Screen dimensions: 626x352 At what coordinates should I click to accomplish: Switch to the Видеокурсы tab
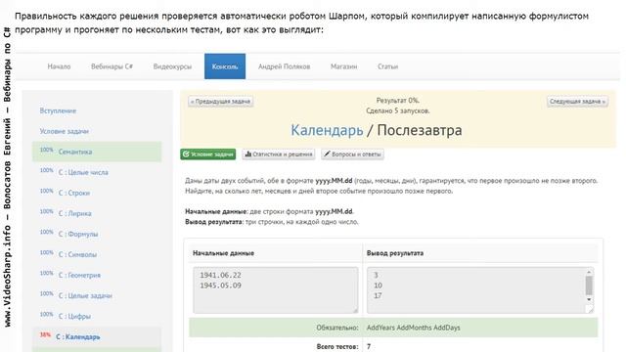pyautogui.click(x=172, y=66)
